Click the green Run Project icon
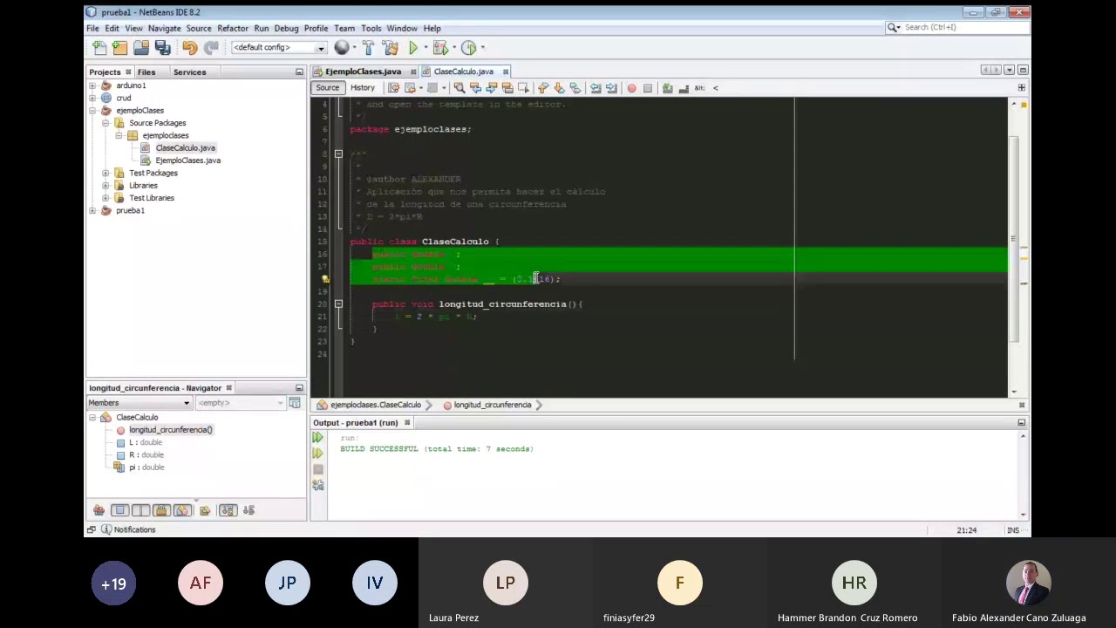This screenshot has height=628, width=1116. [x=413, y=48]
